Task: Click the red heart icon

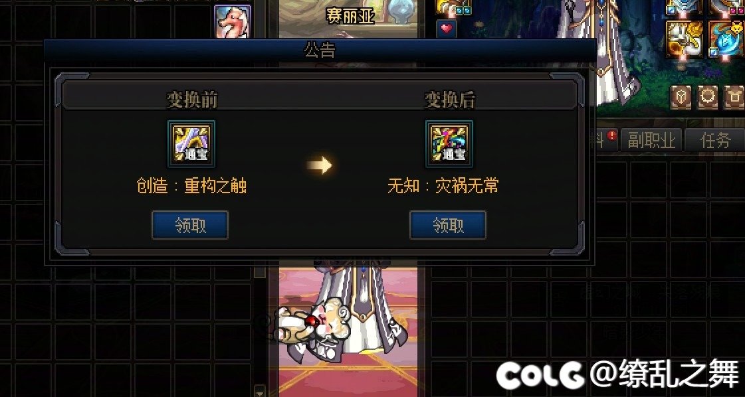Action: point(446,29)
